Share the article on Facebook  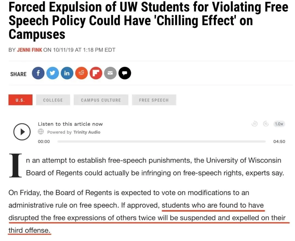tap(38, 74)
